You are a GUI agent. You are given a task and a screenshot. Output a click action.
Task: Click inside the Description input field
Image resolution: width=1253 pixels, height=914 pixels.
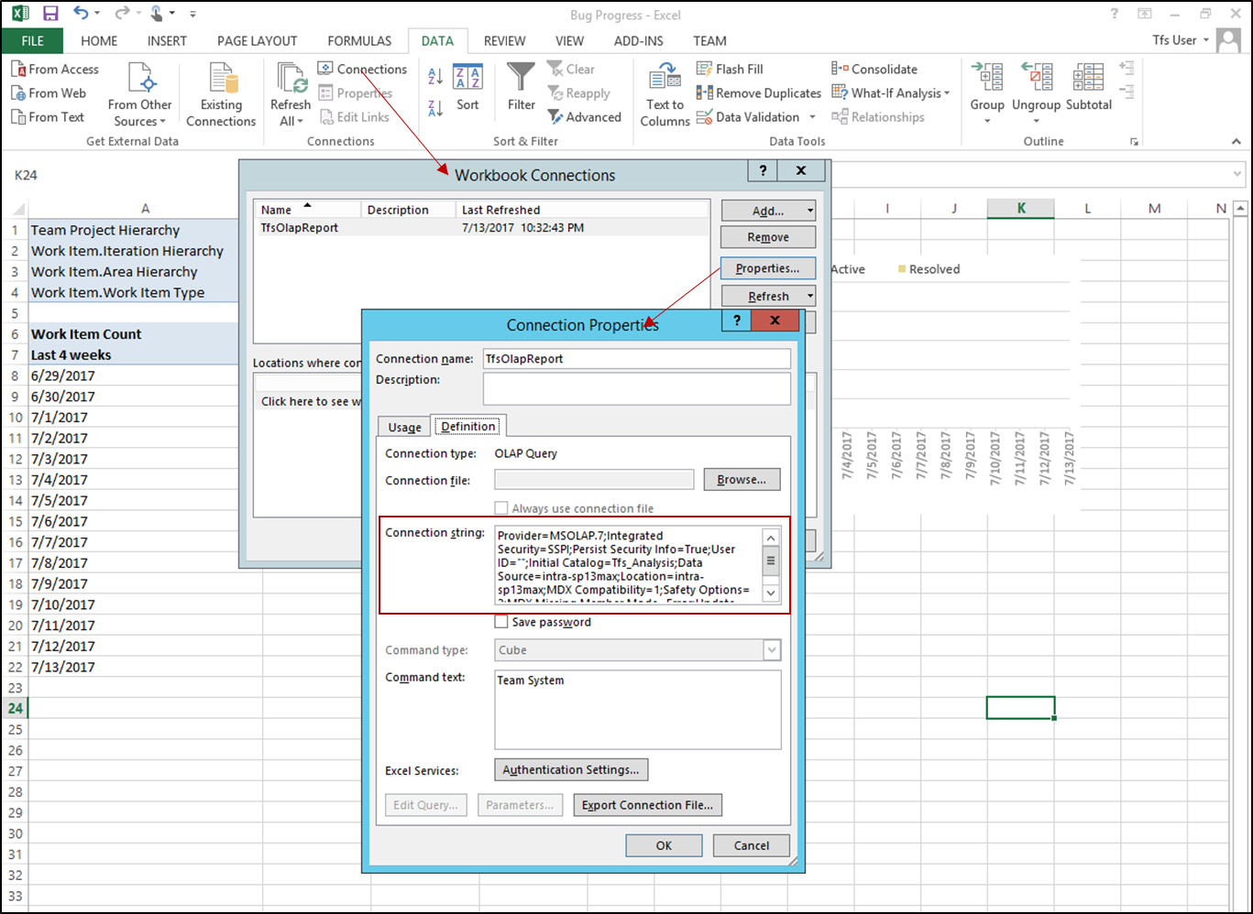pyautogui.click(x=636, y=388)
